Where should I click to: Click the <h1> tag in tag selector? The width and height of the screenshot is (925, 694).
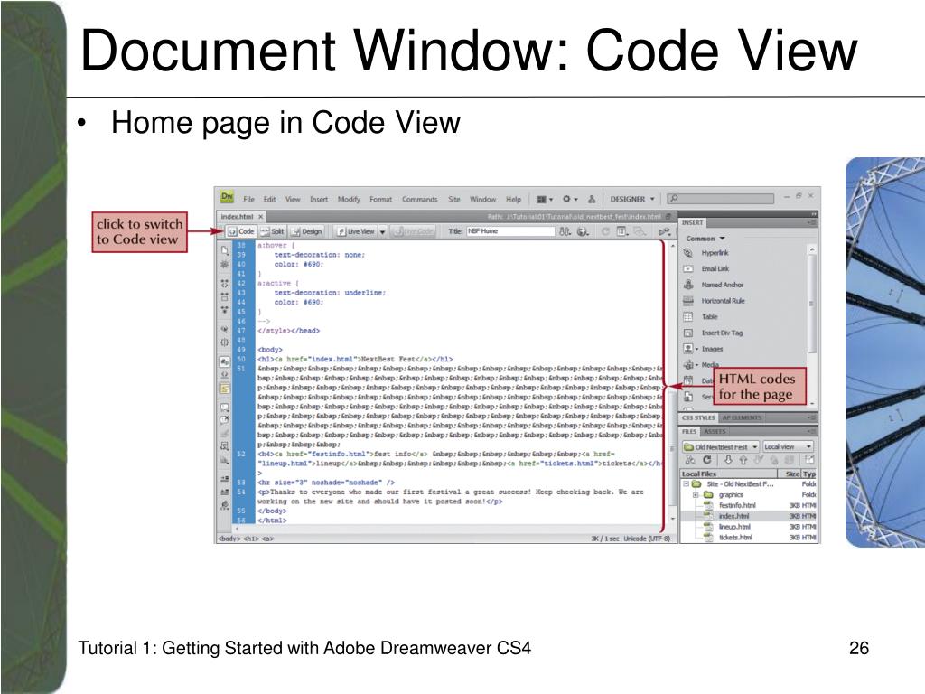click(249, 539)
